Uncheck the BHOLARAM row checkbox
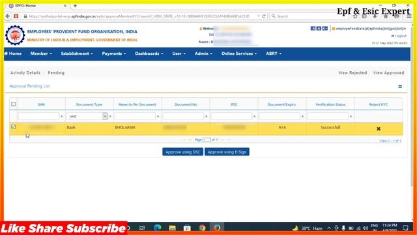 pos(13,127)
